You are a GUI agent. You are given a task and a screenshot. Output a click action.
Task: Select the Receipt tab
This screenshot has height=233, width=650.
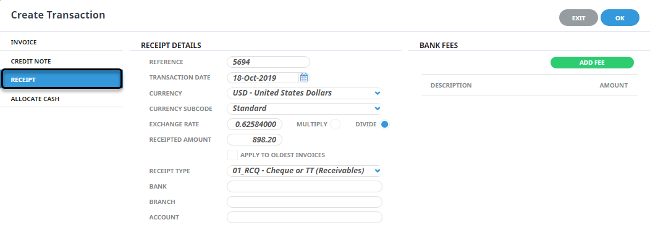click(61, 79)
